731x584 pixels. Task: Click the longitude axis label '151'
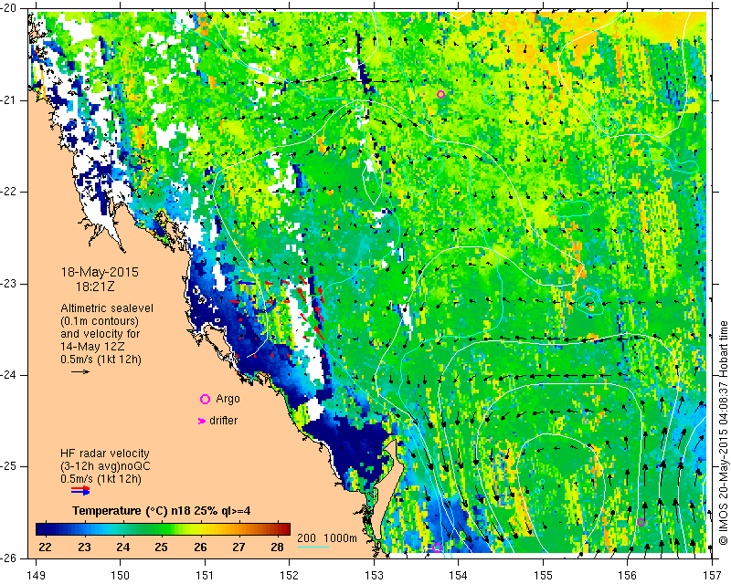point(205,576)
